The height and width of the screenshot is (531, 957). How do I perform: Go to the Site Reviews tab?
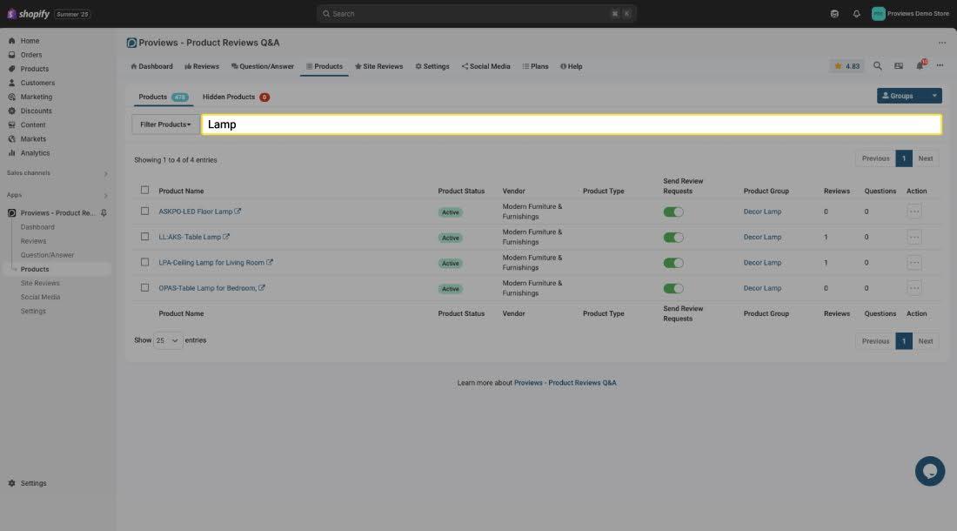tap(378, 66)
